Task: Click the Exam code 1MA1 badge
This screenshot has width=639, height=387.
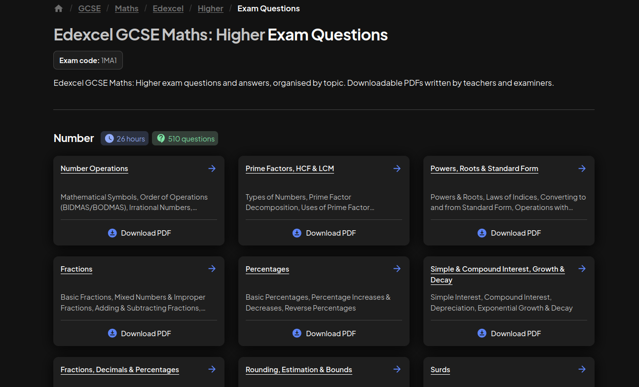Action: coord(88,60)
